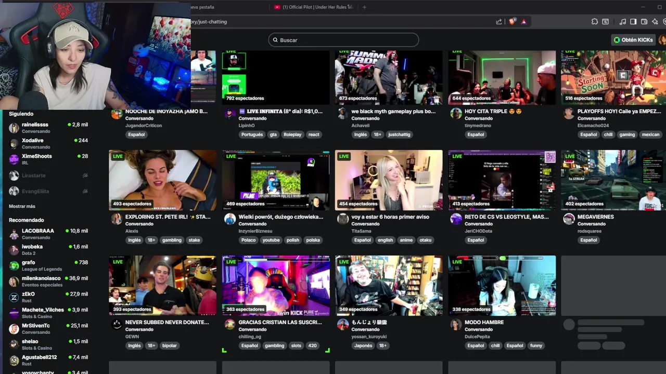Click Mostrar más in sidebar
This screenshot has height=374, width=666.
(22, 206)
